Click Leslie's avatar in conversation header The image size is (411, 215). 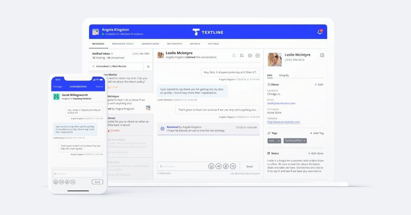[x=161, y=55]
